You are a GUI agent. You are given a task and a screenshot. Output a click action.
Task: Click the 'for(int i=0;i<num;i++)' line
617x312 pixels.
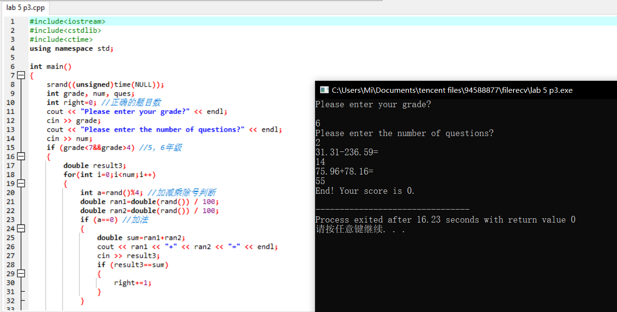pos(110,175)
